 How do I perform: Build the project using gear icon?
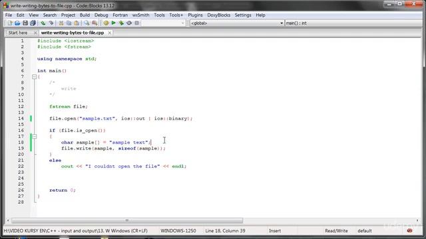[106, 23]
